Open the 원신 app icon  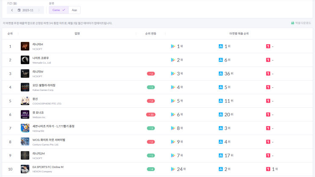click(x=25, y=101)
